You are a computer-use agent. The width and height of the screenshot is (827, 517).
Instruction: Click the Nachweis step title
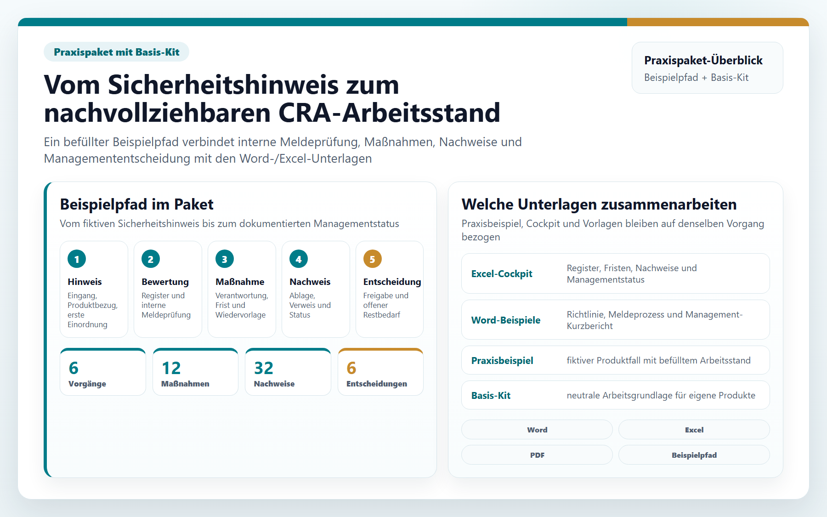310,282
